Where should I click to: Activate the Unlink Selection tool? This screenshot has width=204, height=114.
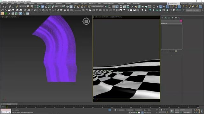(13, 7)
